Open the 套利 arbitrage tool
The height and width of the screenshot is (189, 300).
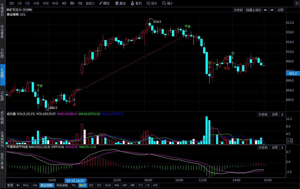click(136, 3)
